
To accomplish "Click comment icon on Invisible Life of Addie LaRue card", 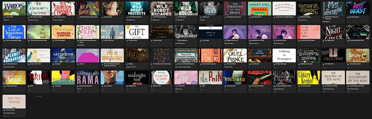I will click(x=152, y=68).
